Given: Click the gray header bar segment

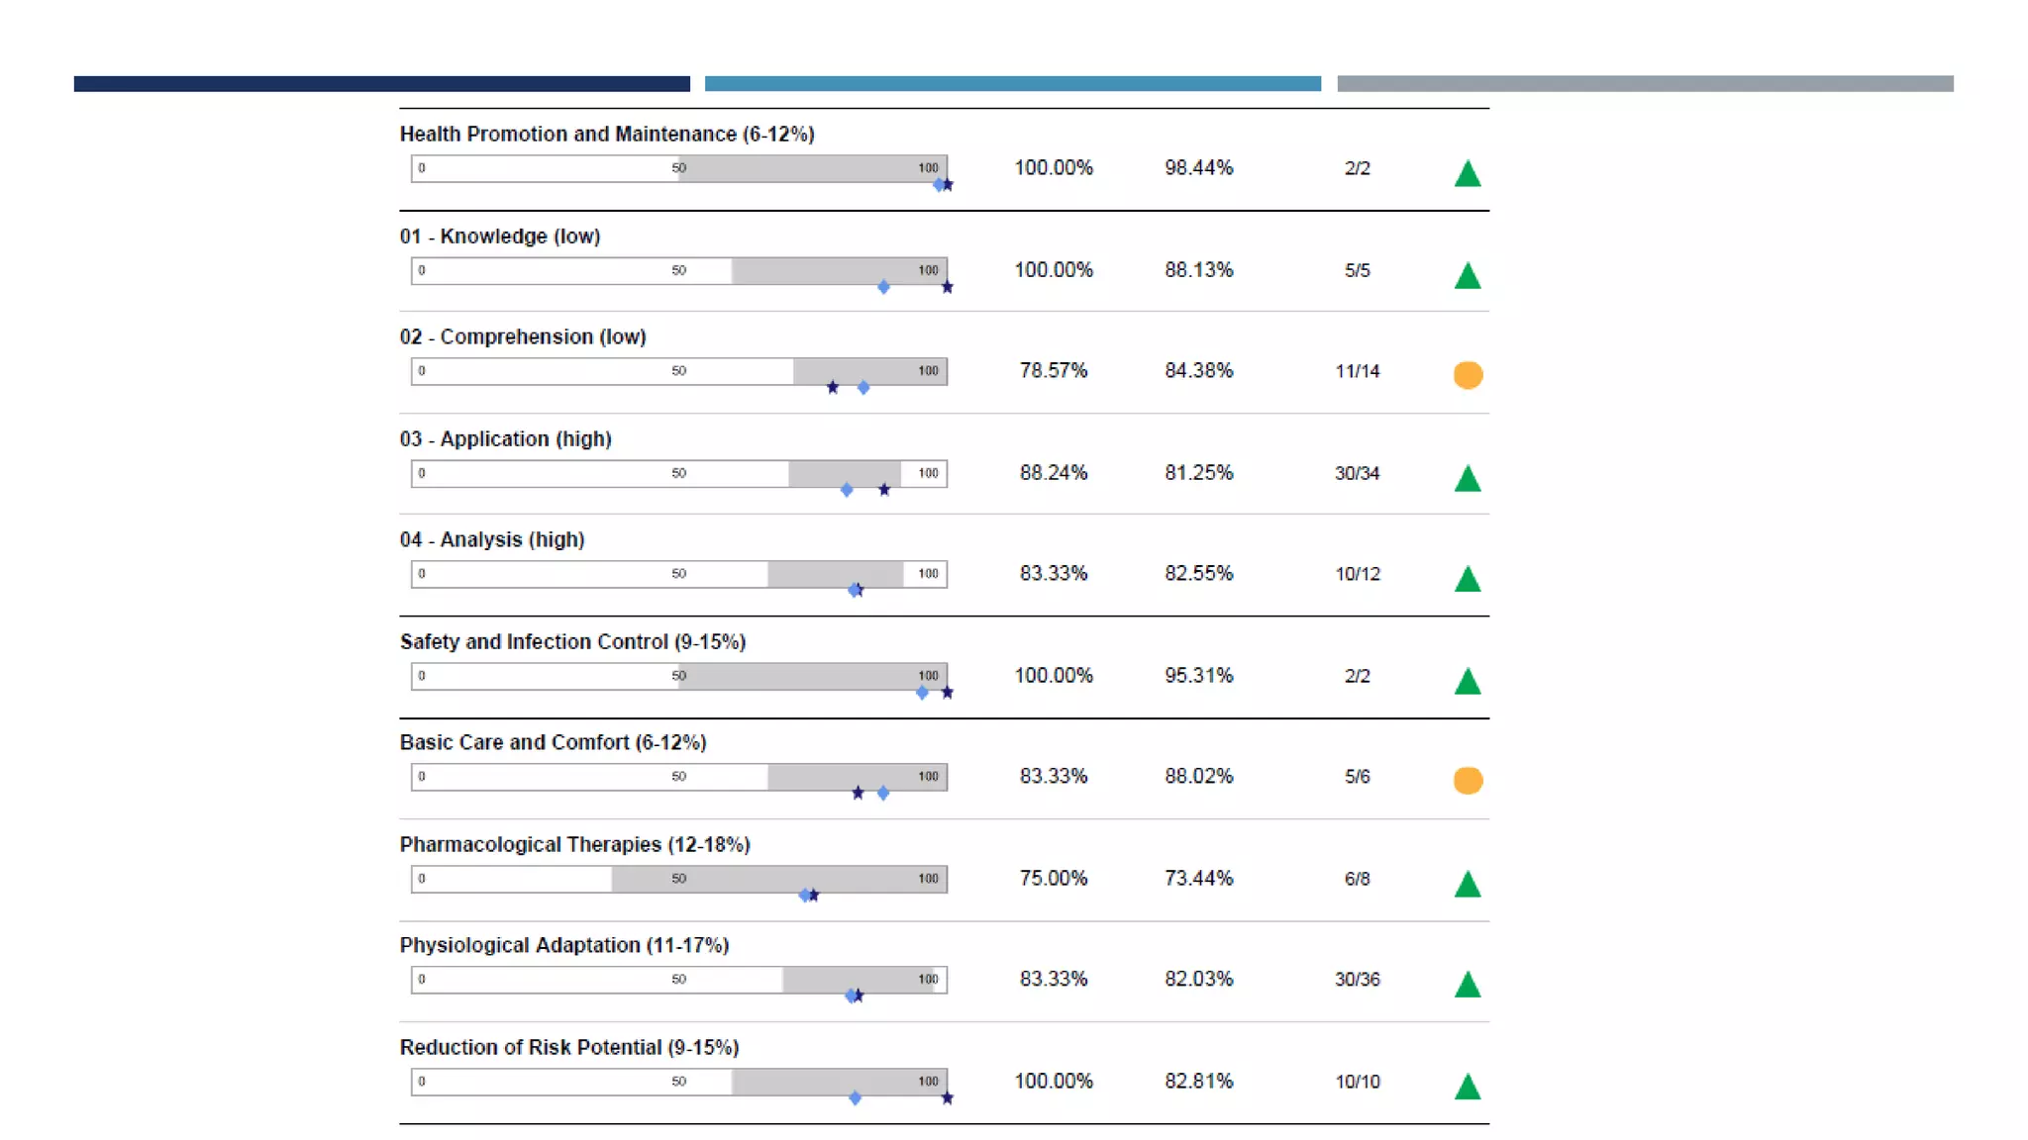Looking at the screenshot, I should tap(1645, 84).
